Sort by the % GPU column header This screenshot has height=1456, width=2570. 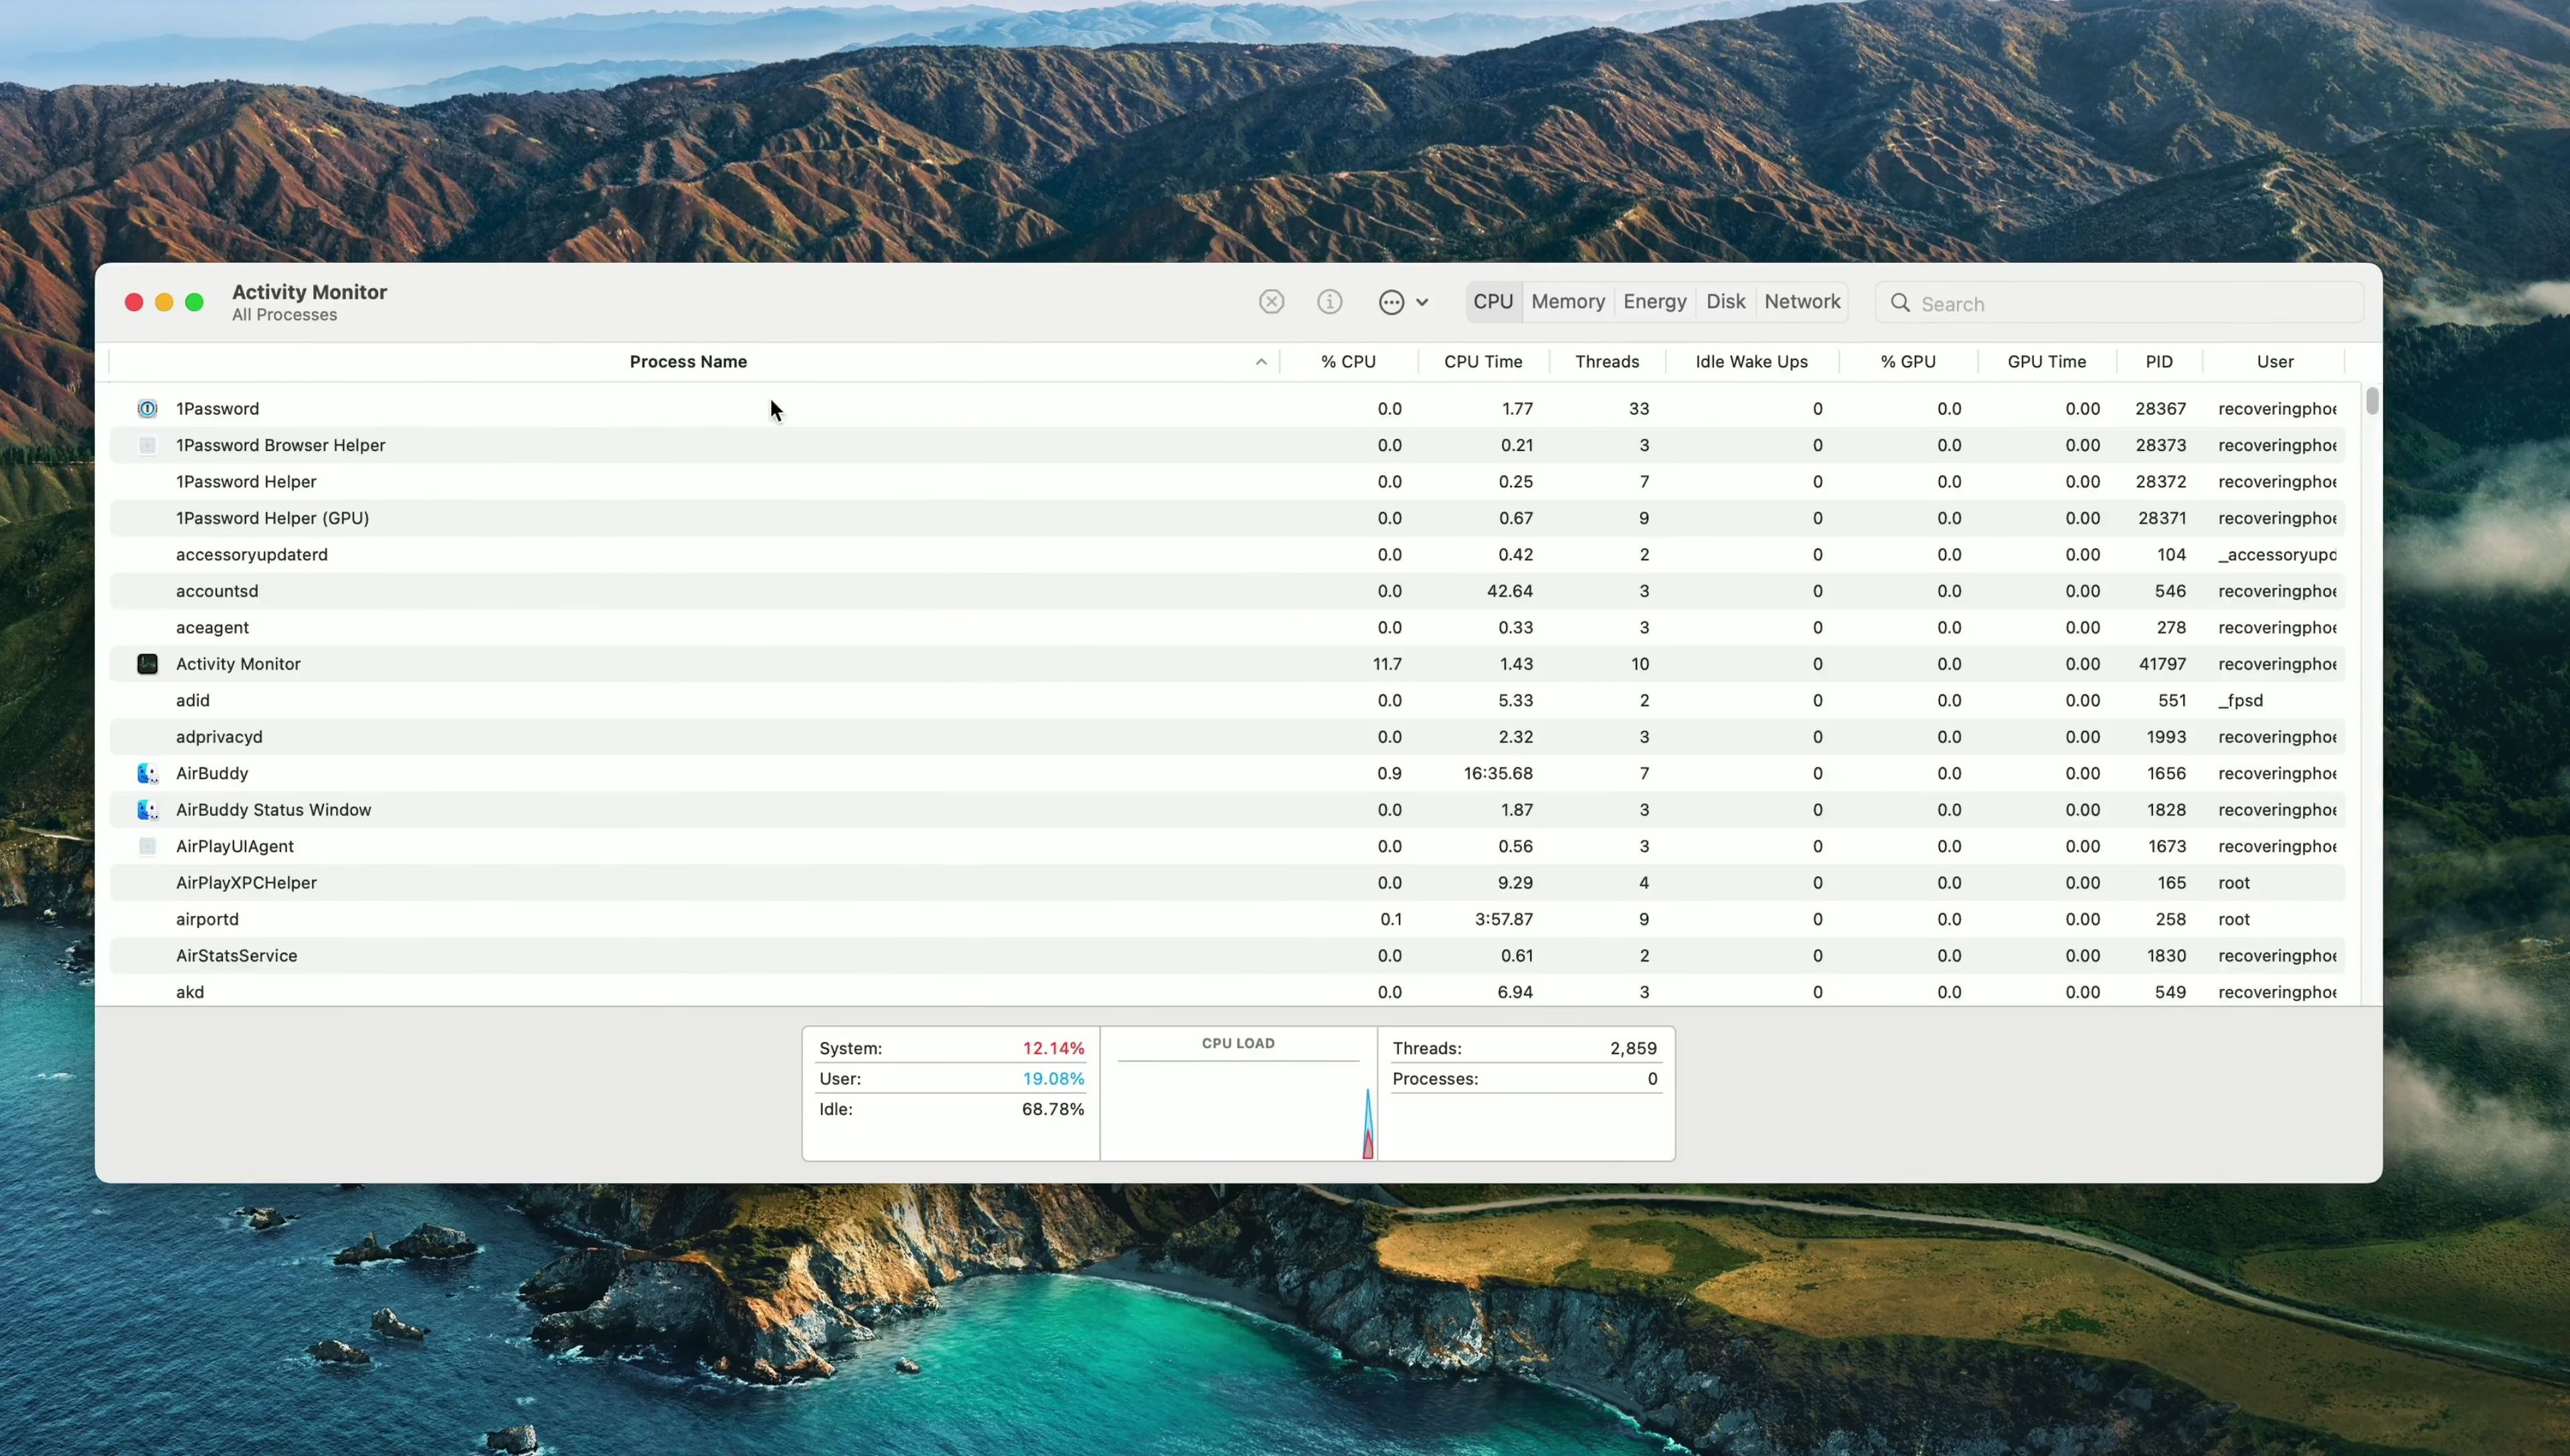(1908, 362)
